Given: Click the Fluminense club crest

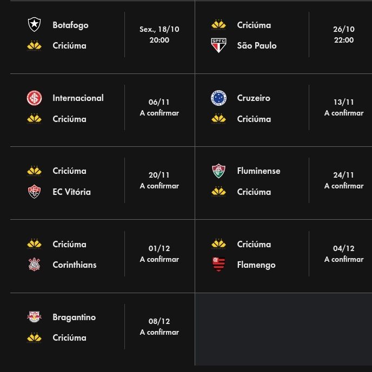Looking at the screenshot, I should pyautogui.click(x=218, y=171).
